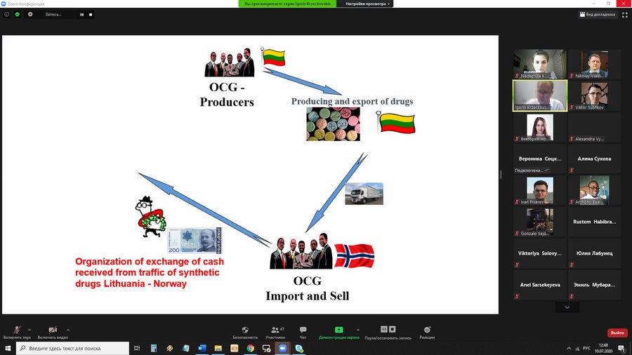The height and width of the screenshot is (355, 632).
Task: Select Виктория participant photo tile
Action: (540, 127)
